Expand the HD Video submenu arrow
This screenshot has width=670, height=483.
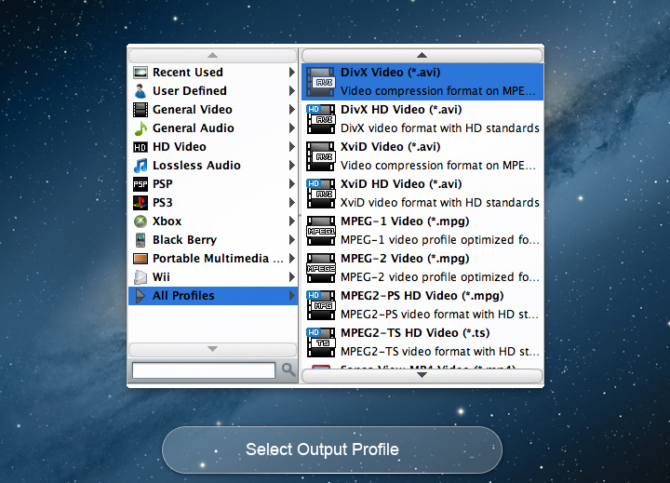[292, 147]
